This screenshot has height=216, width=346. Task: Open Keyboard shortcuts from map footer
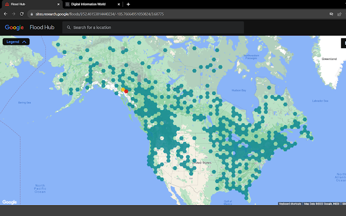point(290,204)
